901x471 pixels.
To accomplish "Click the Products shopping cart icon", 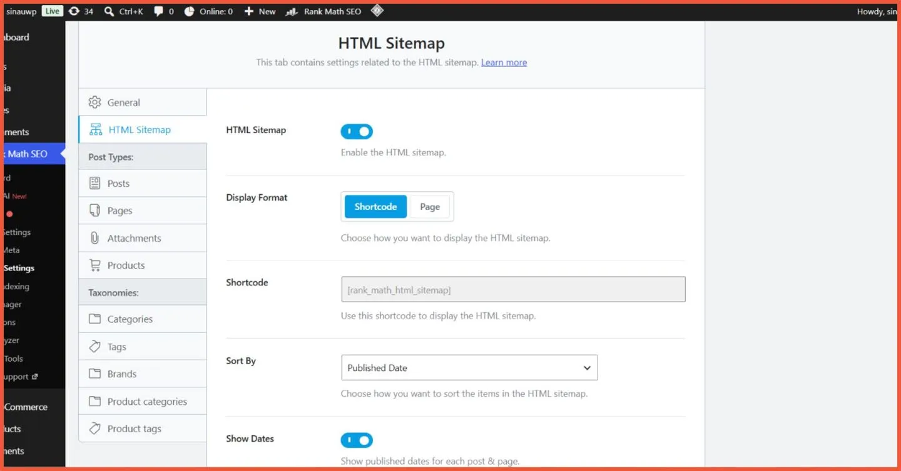I will [x=94, y=265].
